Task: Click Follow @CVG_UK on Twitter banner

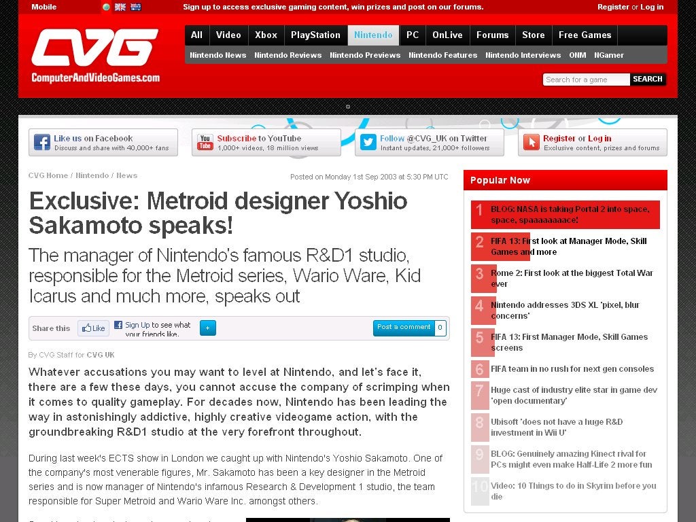Action: click(x=430, y=143)
